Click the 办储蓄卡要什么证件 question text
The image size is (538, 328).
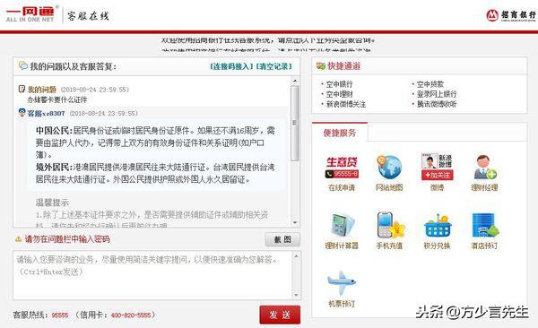[x=57, y=99]
